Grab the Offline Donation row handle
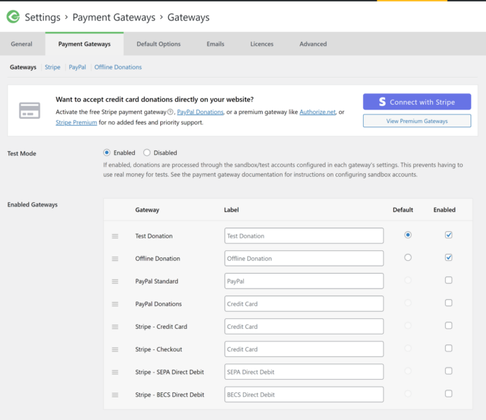486x420 pixels. [115, 259]
